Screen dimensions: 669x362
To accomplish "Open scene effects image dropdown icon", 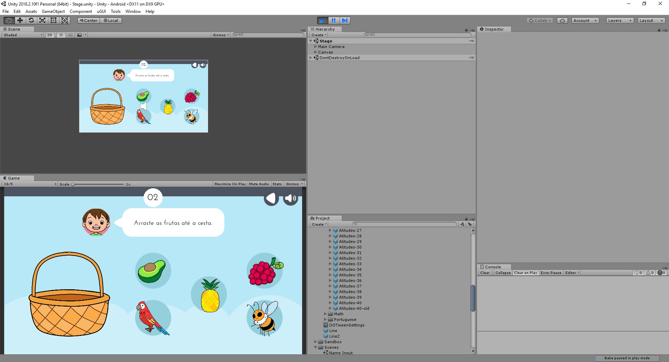I will click(x=82, y=35).
